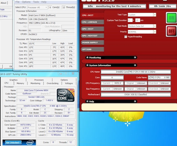This screenshot has height=146, width=177.
Task: Open the Select CPU Processor #0 dropdown
Action: [37, 7]
